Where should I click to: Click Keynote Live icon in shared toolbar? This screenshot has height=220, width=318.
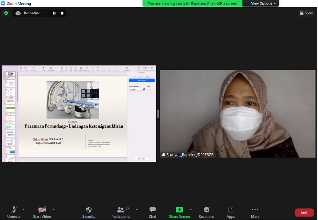coord(51,69)
